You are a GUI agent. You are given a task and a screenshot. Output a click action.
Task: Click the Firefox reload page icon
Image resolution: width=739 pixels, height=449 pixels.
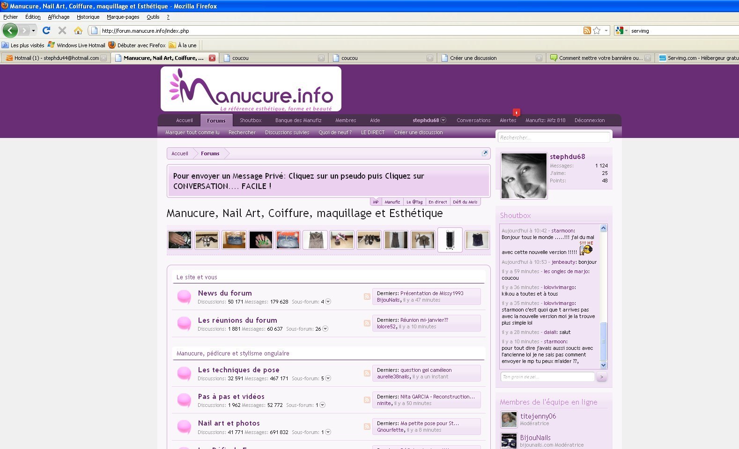46,30
